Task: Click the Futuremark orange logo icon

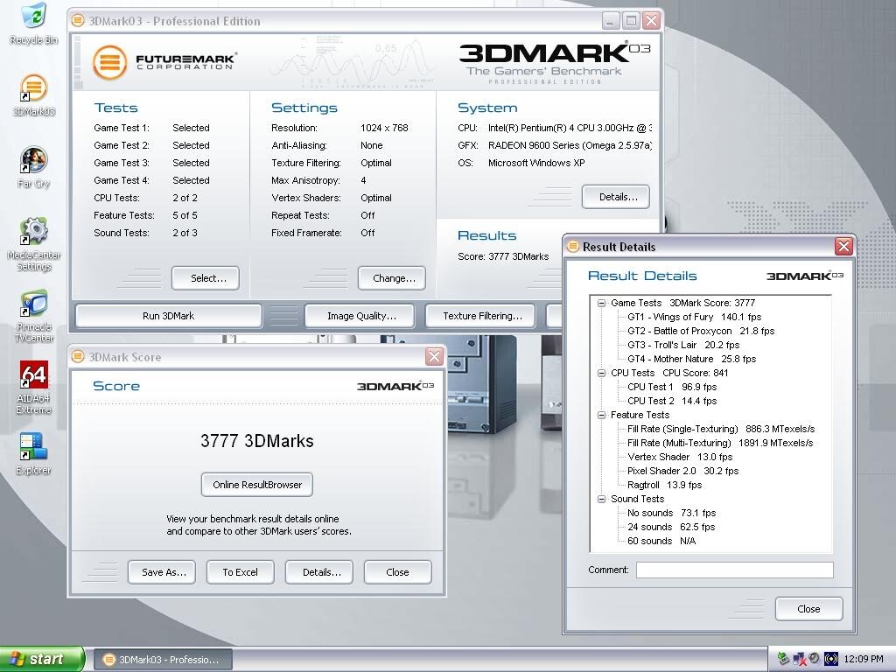Action: [109, 62]
